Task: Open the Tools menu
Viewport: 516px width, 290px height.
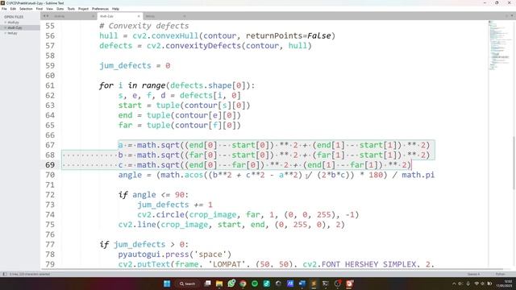Action: [71, 9]
